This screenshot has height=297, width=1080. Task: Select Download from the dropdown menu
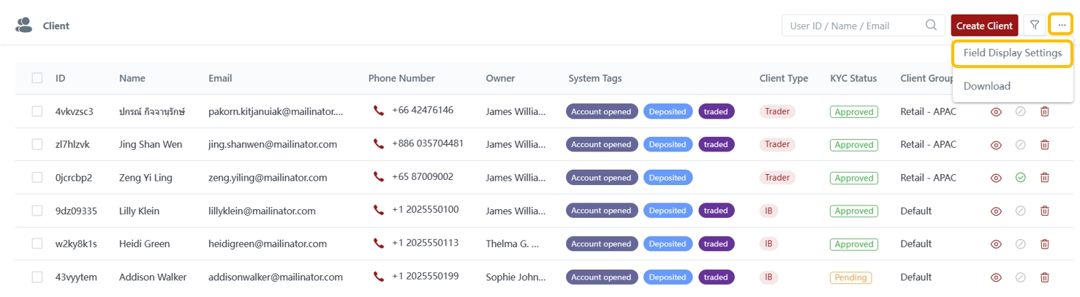986,86
